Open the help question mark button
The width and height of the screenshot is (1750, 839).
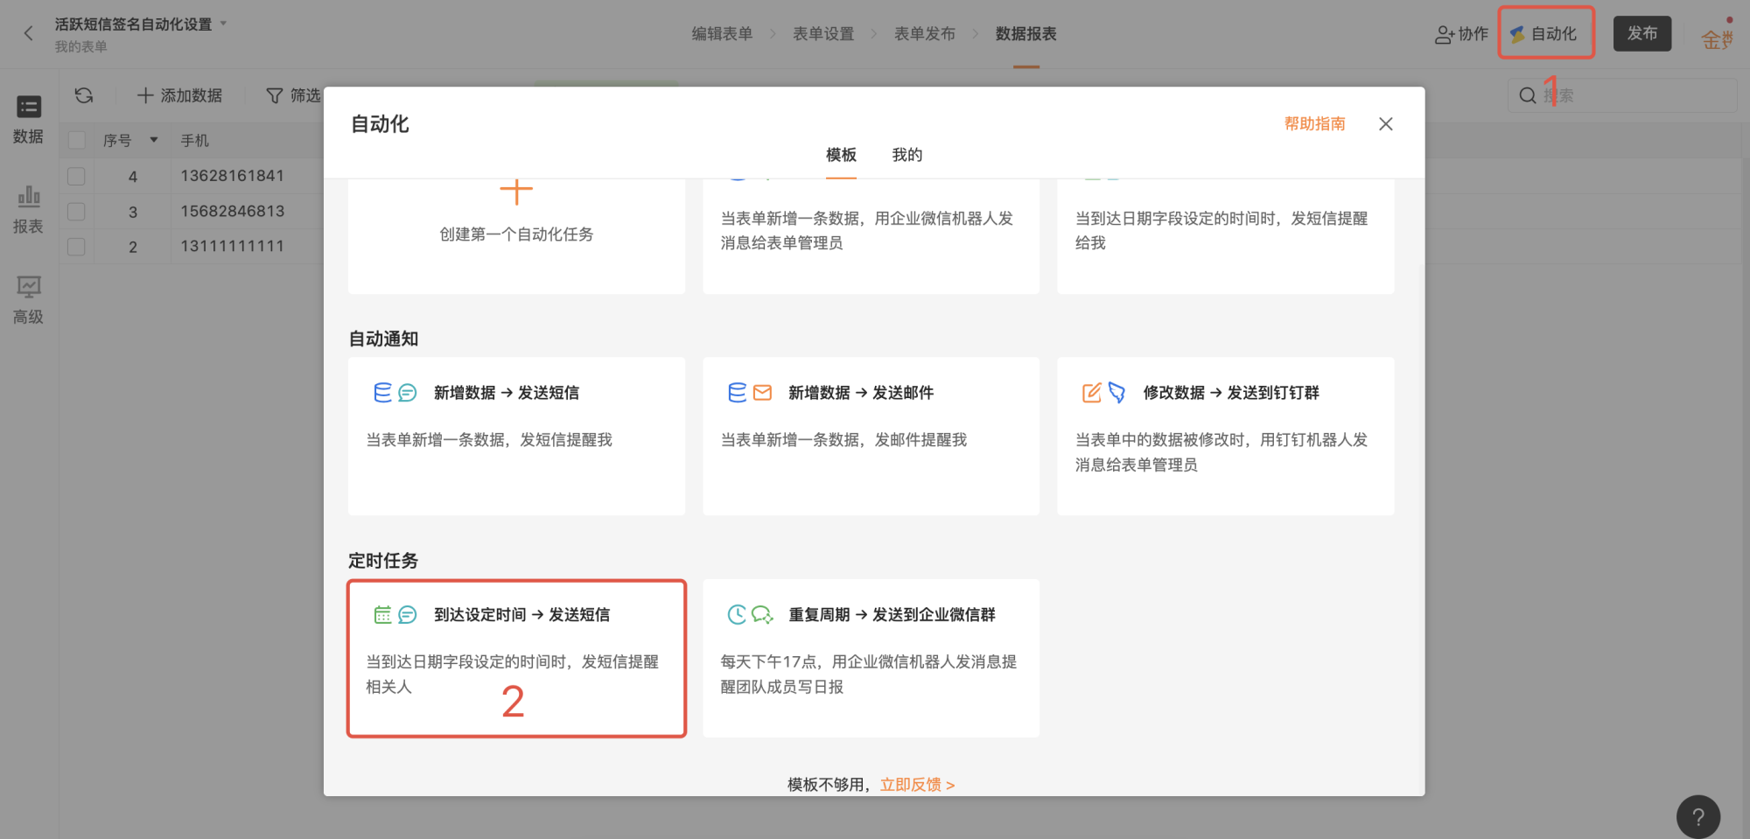tap(1697, 816)
